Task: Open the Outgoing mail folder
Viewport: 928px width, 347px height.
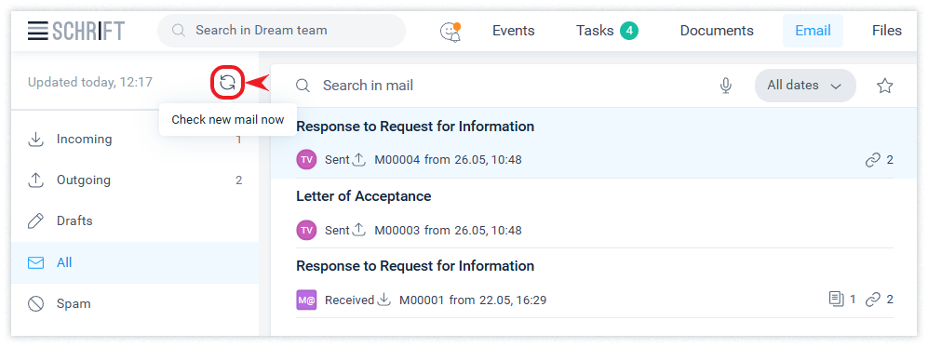Action: (x=135, y=180)
